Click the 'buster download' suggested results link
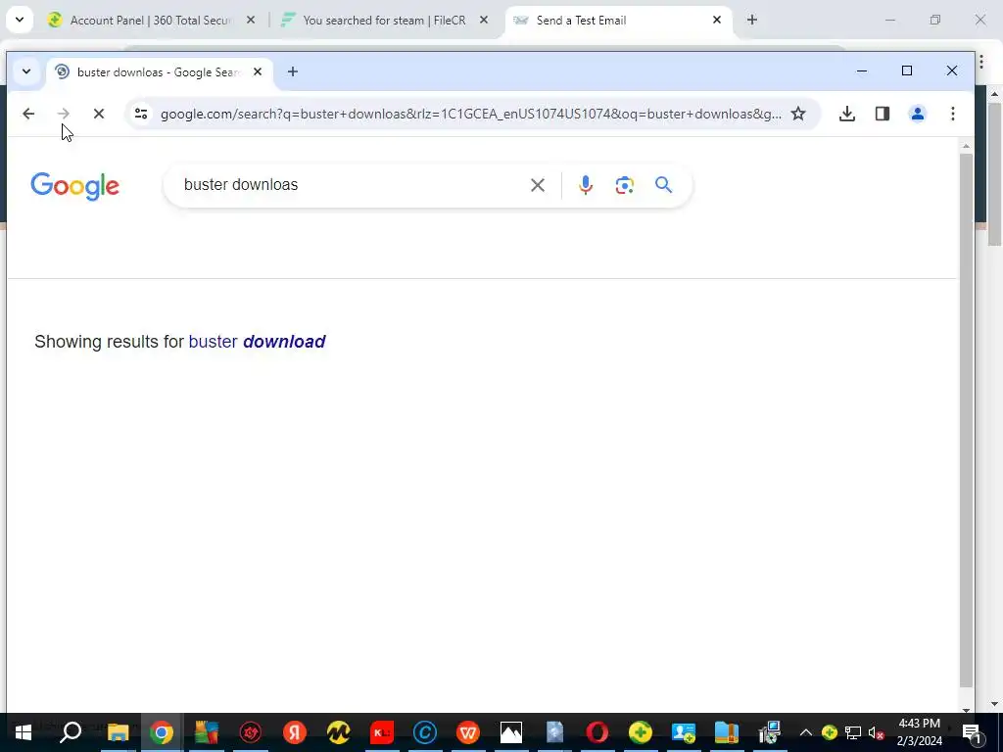This screenshot has width=1003, height=752. (258, 342)
